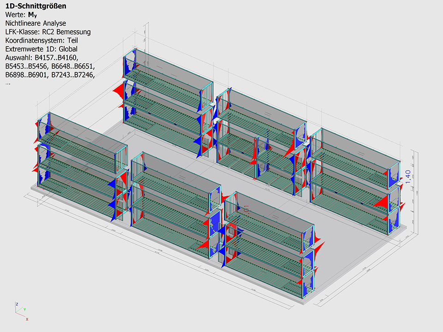This screenshot has height=332, width=443.
Task: Select the Nichtlineare Analyse text
Action: 36,23
